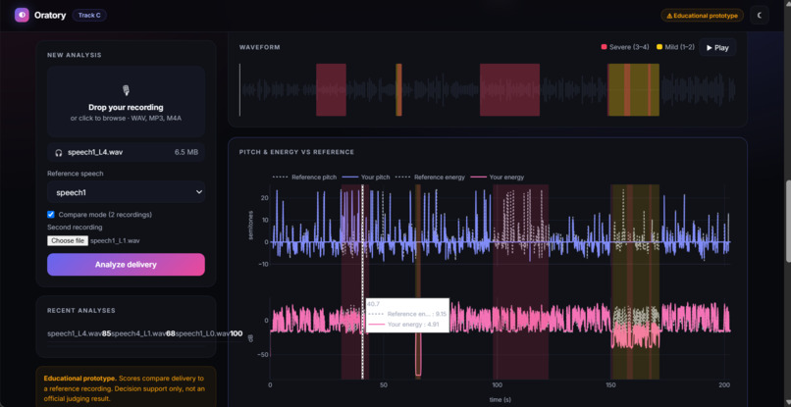Click the WAVEFORM panel heading
The image size is (791, 407).
point(260,47)
